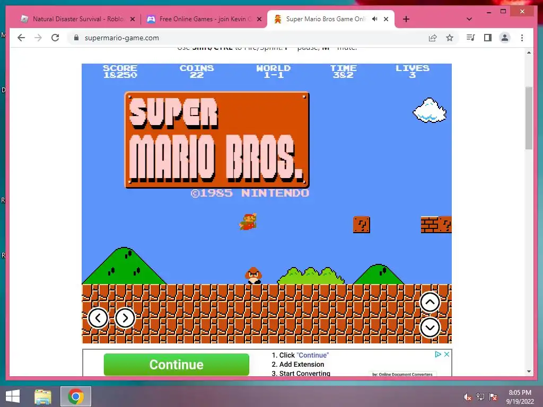Open the Chrome profile avatar
Image resolution: width=543 pixels, height=407 pixels.
(x=505, y=38)
